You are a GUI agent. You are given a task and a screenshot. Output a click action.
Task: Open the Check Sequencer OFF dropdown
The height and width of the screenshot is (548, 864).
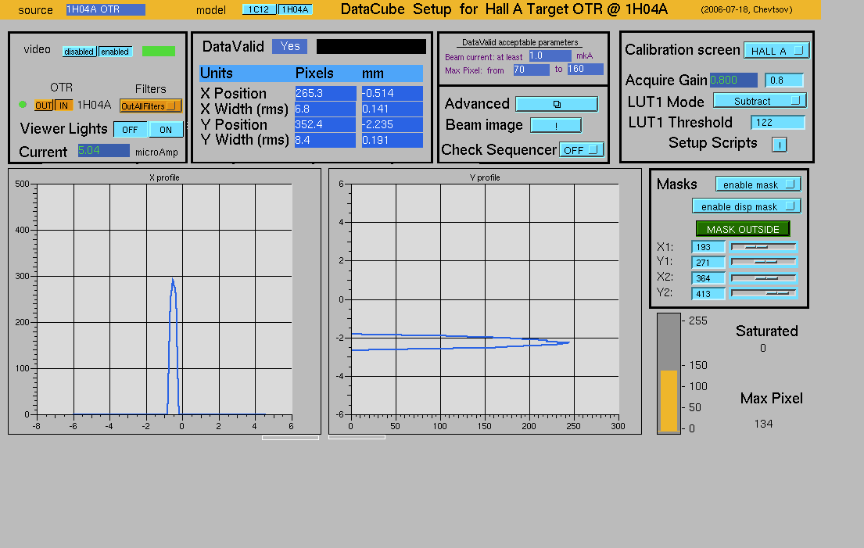coord(581,150)
